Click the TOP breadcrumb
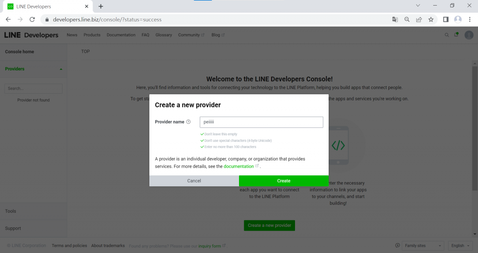This screenshot has height=253, width=478. click(x=85, y=51)
